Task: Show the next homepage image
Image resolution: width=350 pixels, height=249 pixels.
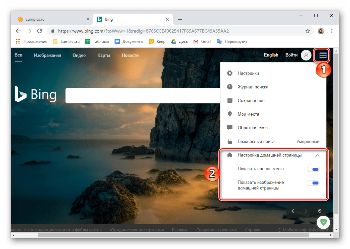Action: (306, 211)
